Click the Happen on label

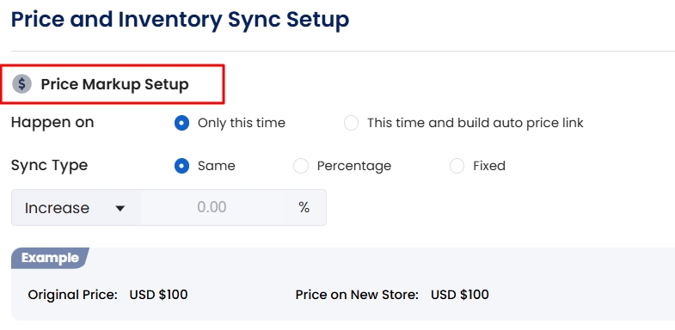[x=52, y=123]
